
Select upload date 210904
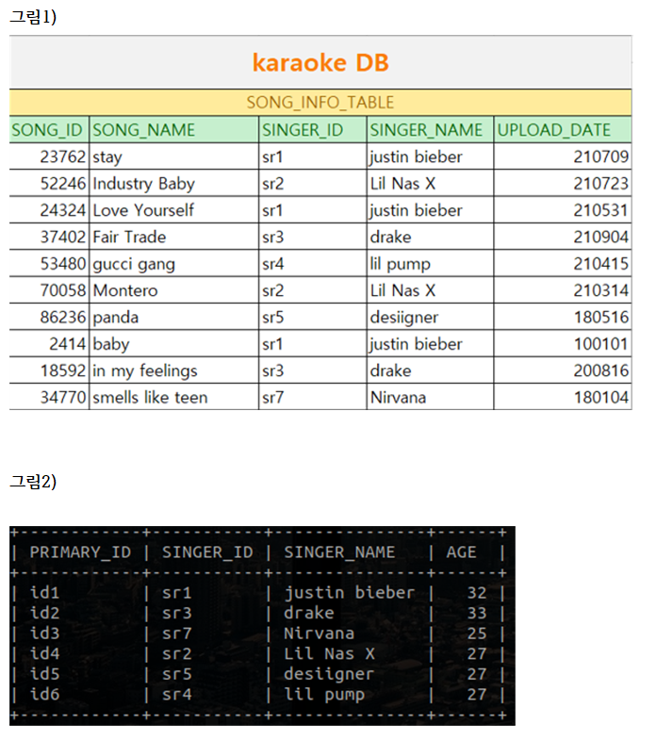tap(563, 237)
